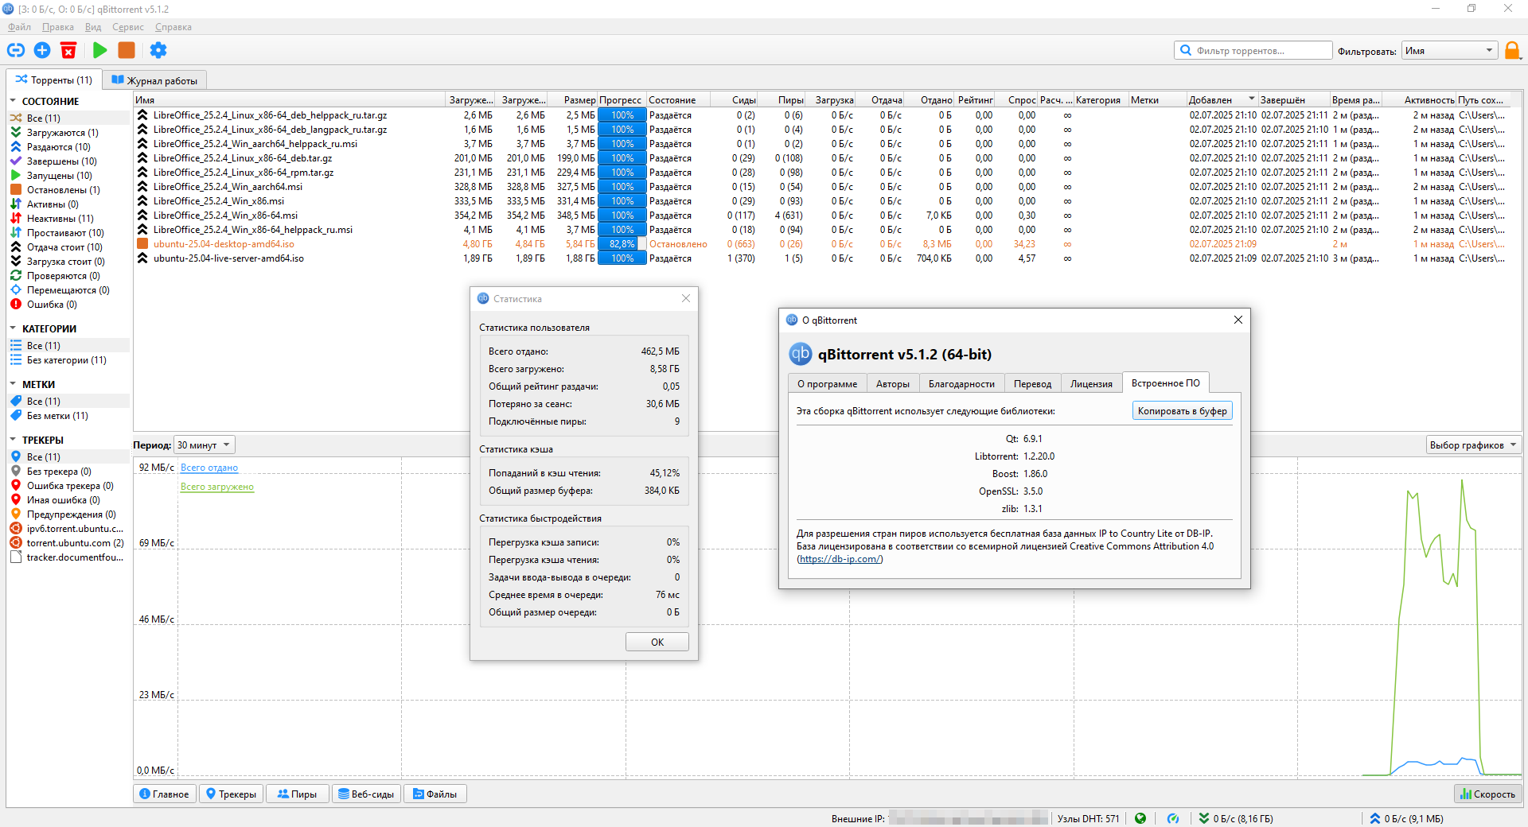Collapse the МЕТКИ section
1528x827 pixels.
point(13,384)
